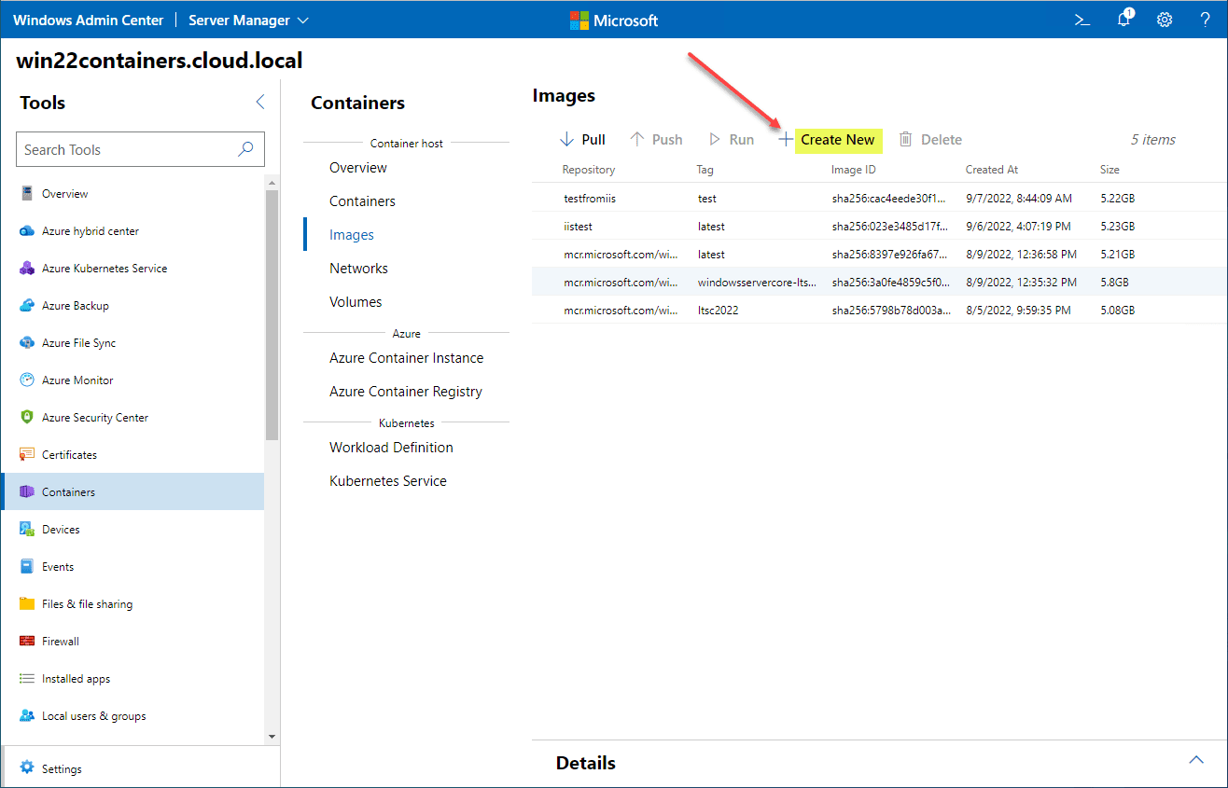Image resolution: width=1228 pixels, height=788 pixels.
Task: Open Azure Container Registry section
Action: 405,392
